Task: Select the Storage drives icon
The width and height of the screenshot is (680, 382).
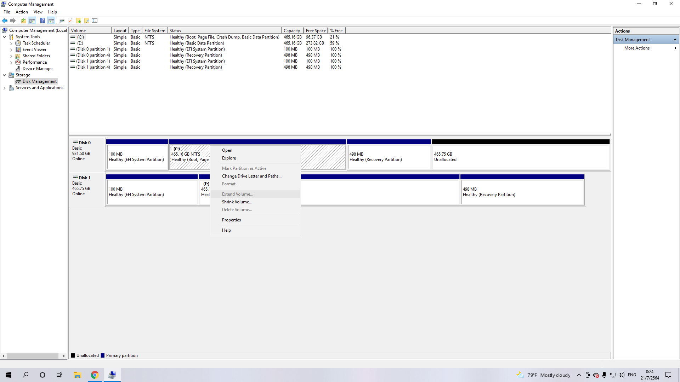Action: 11,75
